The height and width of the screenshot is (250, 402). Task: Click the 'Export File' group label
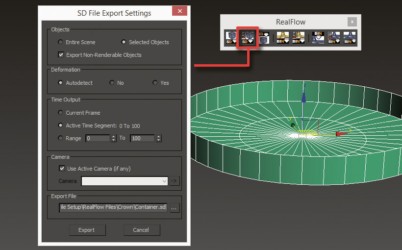click(x=64, y=196)
